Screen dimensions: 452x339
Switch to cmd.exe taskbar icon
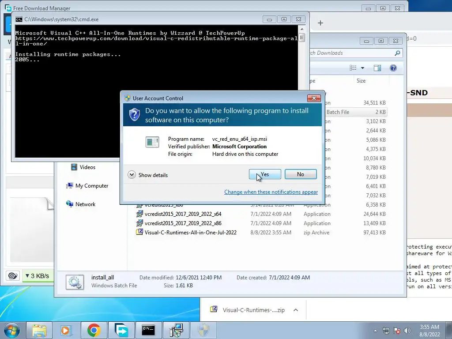[x=148, y=330]
